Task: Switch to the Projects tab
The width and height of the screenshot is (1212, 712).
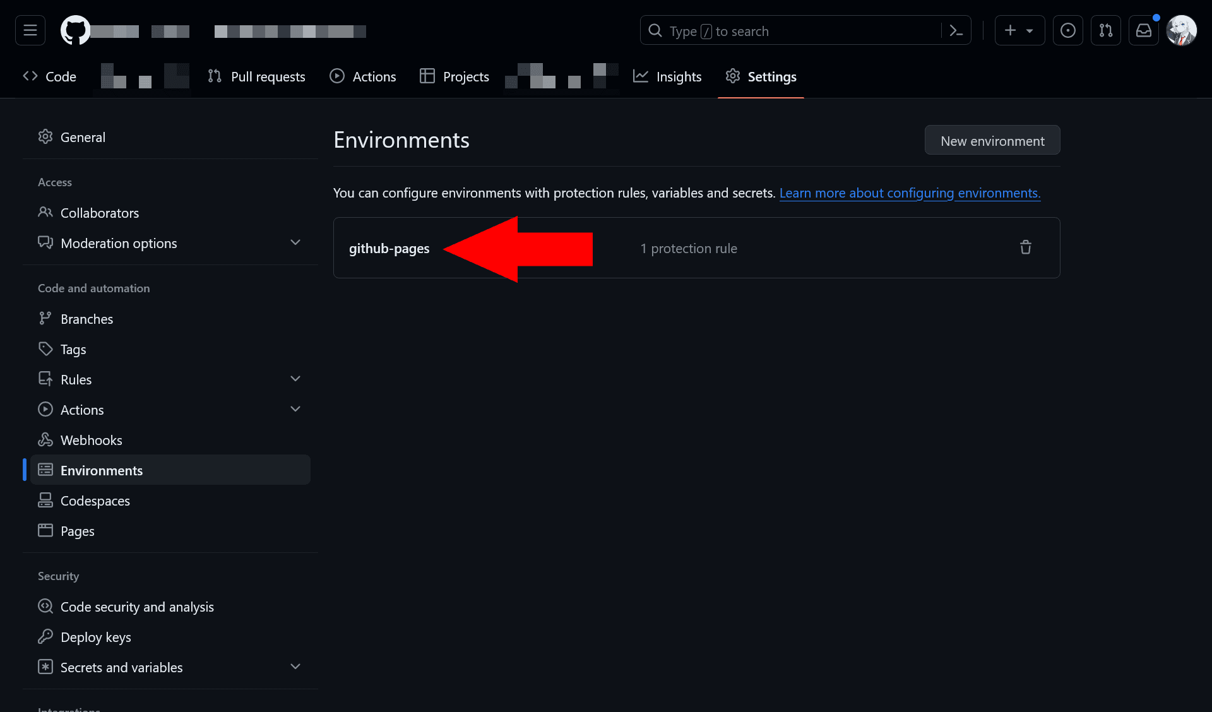Action: click(454, 76)
